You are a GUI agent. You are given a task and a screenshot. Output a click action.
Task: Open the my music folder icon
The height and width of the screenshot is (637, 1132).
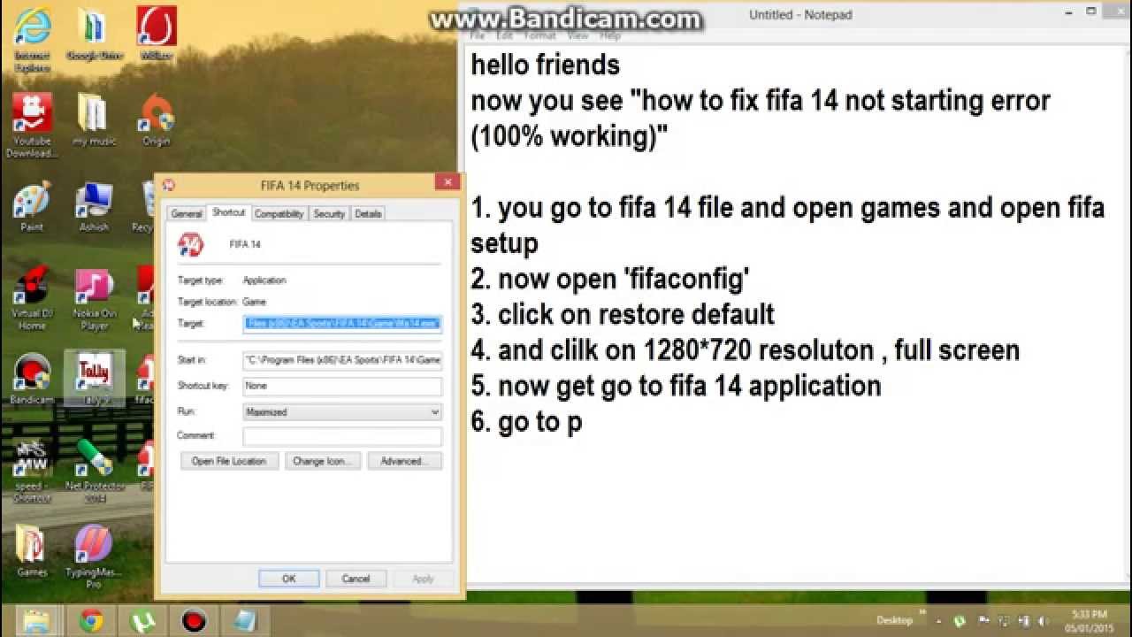click(94, 119)
